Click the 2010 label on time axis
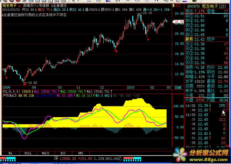Screen dimensions: 231x164 pos(131,87)
